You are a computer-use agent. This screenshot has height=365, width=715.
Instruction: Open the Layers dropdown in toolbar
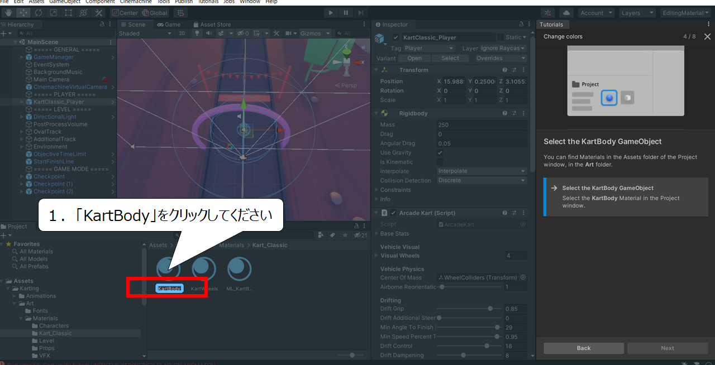[x=636, y=13]
